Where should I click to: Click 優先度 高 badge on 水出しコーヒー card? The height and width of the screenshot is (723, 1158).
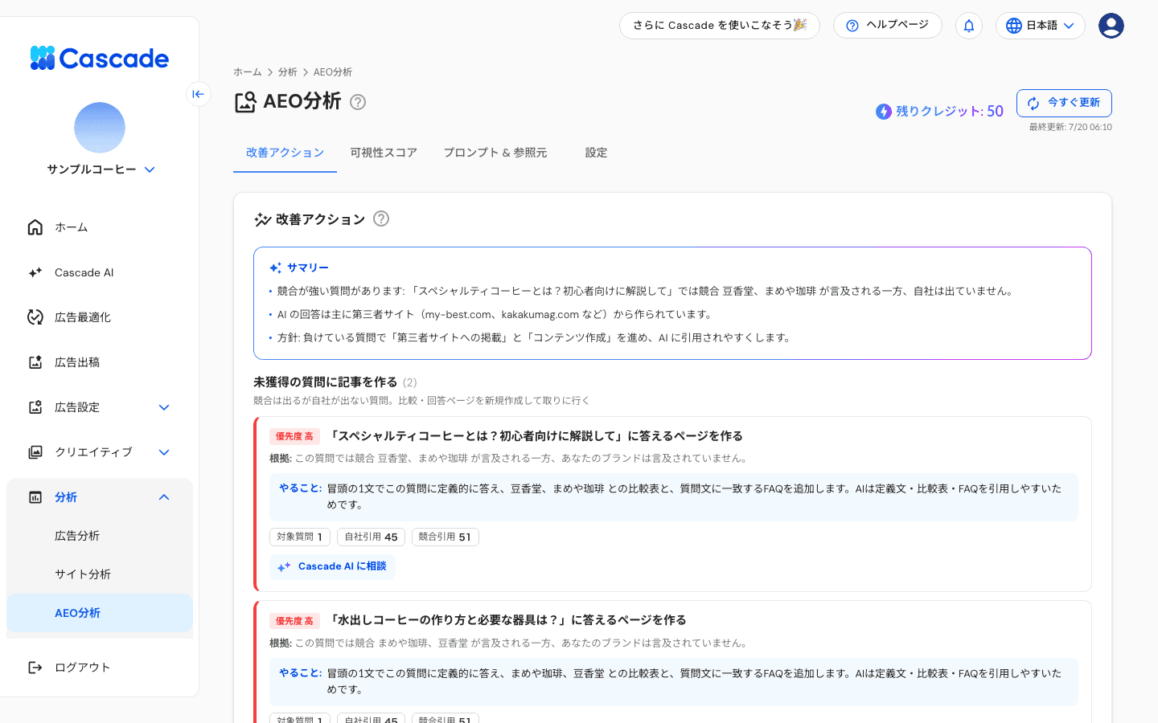point(294,621)
